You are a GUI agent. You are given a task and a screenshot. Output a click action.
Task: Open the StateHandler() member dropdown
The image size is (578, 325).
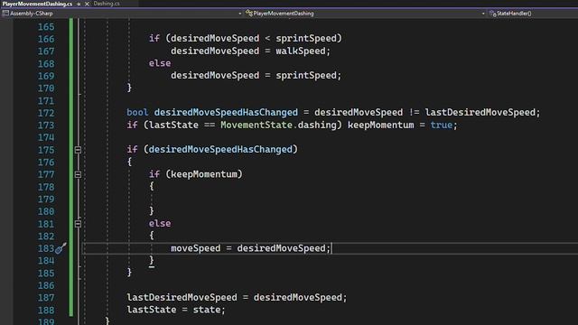pos(514,14)
